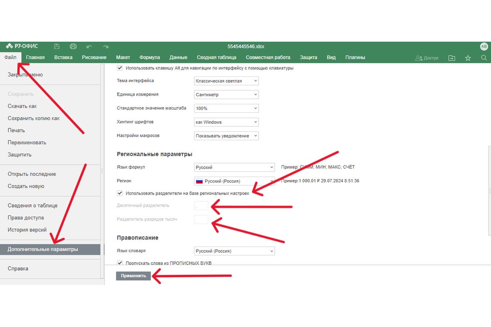Click the settings panel vertical scrollbar

(489, 191)
